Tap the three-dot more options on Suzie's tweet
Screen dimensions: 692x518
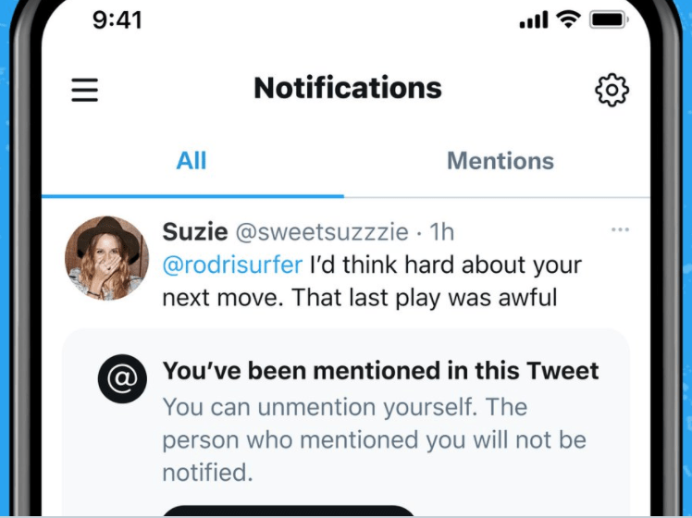620,229
